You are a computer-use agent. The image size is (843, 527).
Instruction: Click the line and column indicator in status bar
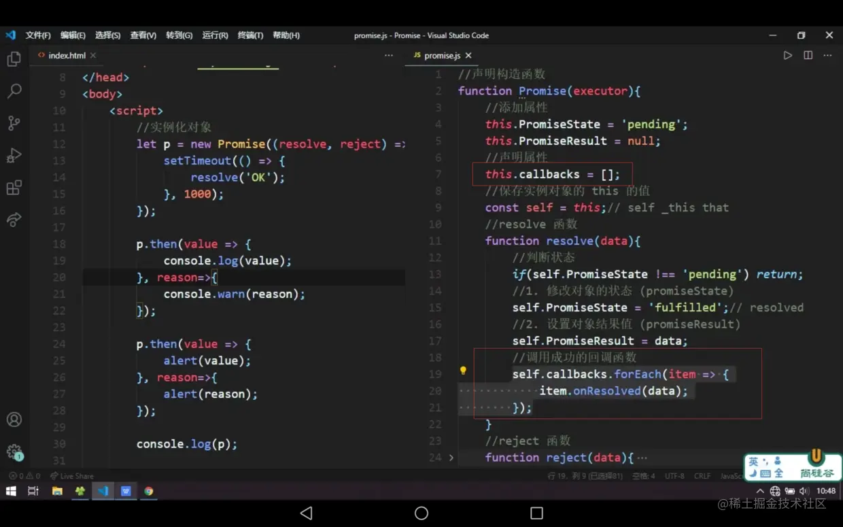pyautogui.click(x=585, y=476)
